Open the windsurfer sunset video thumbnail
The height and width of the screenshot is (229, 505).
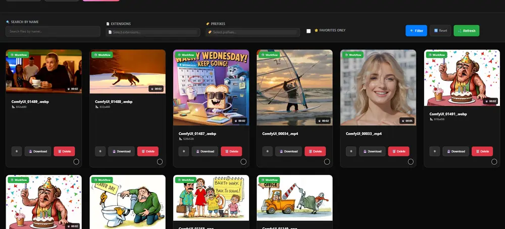(x=294, y=87)
